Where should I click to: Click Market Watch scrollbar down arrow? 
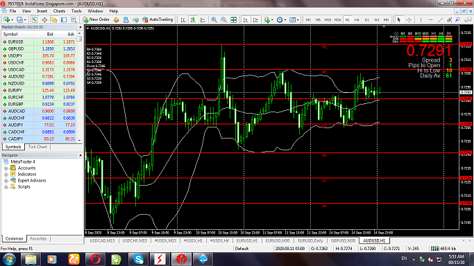point(80,140)
